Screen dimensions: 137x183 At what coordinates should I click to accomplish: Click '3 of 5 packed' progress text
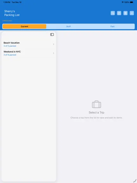[x=10, y=46]
